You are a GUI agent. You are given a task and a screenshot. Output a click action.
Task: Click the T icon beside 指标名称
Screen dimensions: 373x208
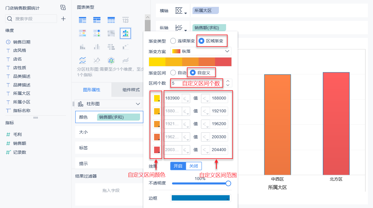[8, 110]
